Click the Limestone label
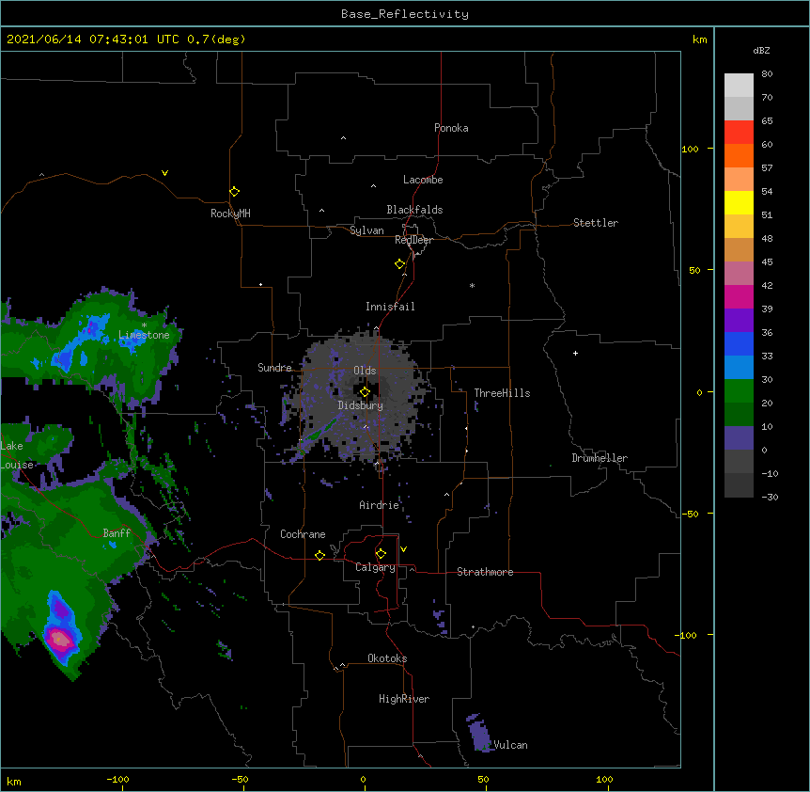The width and height of the screenshot is (810, 792). tap(144, 335)
